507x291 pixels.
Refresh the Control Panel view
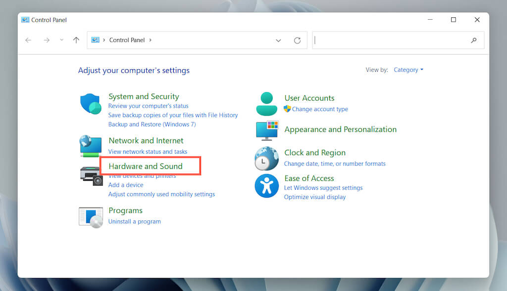click(x=297, y=41)
